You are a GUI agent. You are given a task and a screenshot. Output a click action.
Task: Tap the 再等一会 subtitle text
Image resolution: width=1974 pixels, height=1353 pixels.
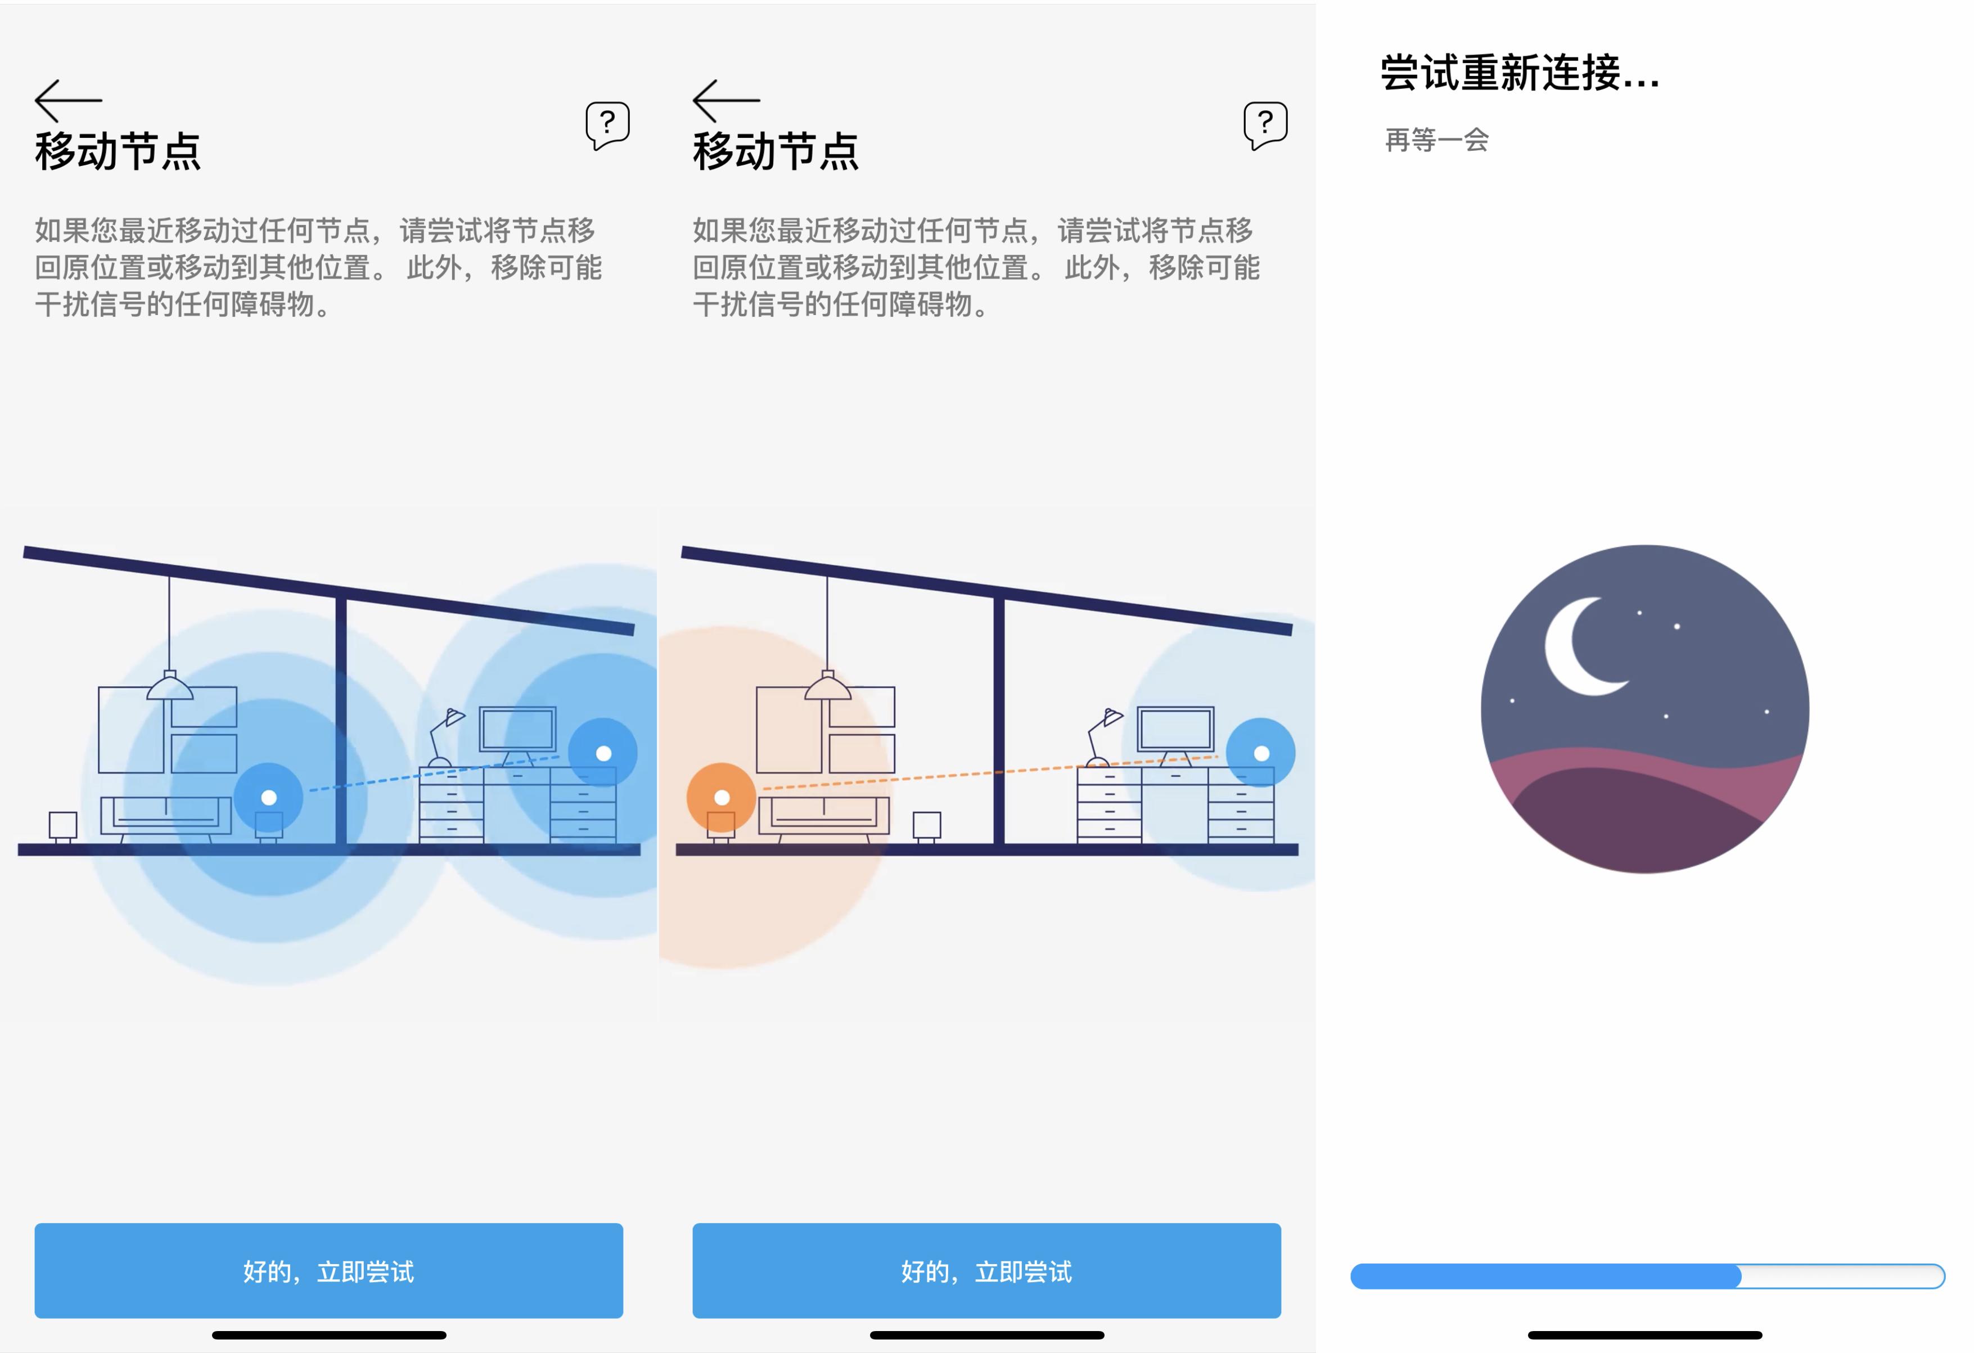pyautogui.click(x=1437, y=140)
